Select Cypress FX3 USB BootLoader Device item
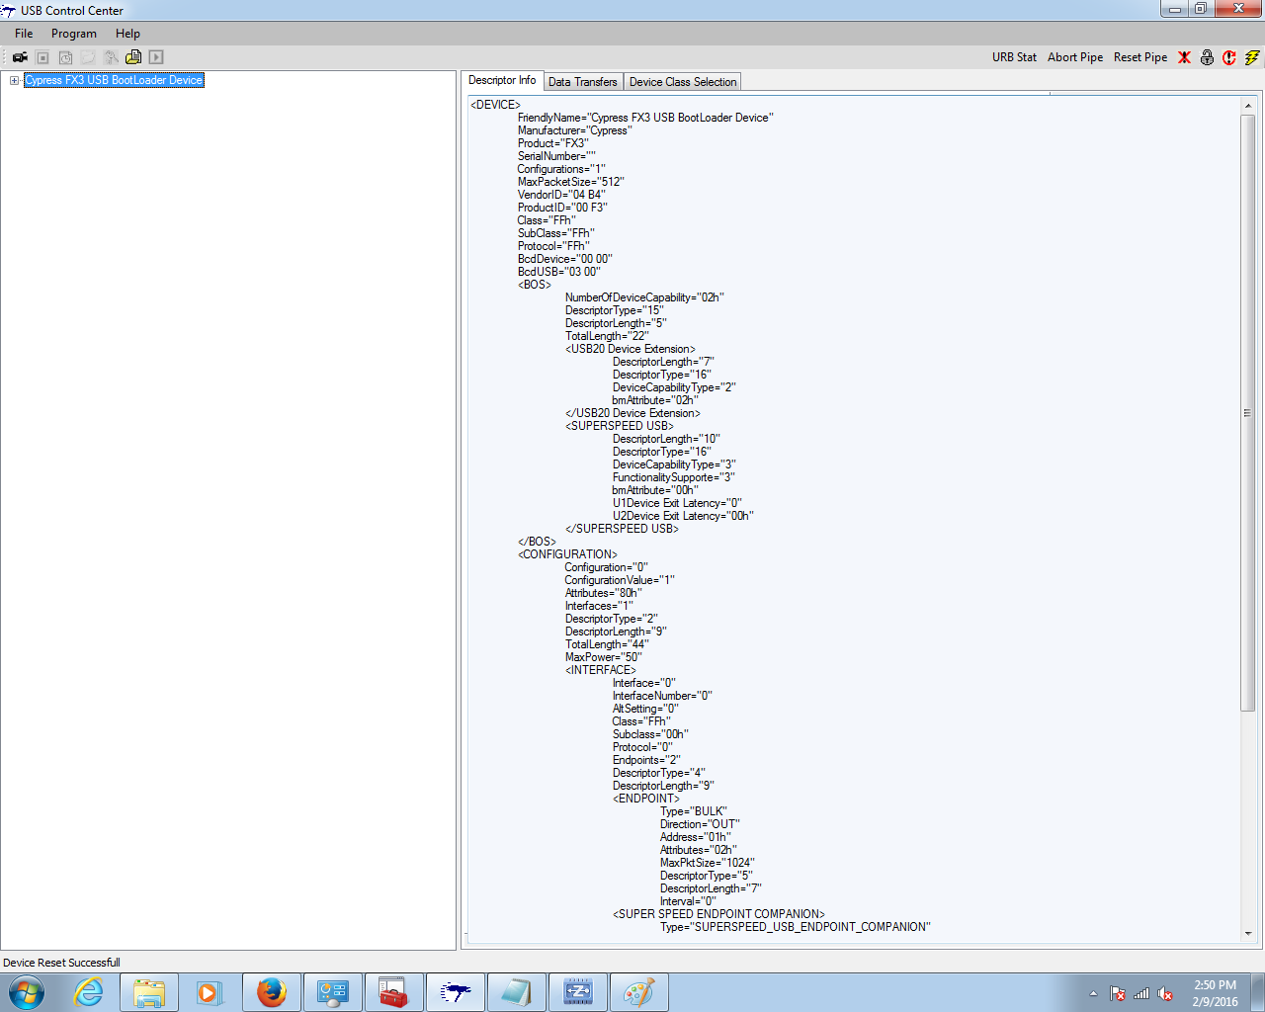 tap(114, 80)
